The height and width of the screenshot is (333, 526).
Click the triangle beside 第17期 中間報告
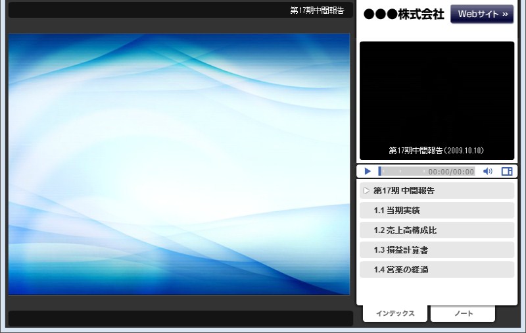(x=366, y=191)
